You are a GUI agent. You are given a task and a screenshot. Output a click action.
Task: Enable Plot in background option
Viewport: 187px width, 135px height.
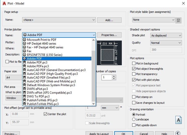pyautogui.click(x=134, y=63)
